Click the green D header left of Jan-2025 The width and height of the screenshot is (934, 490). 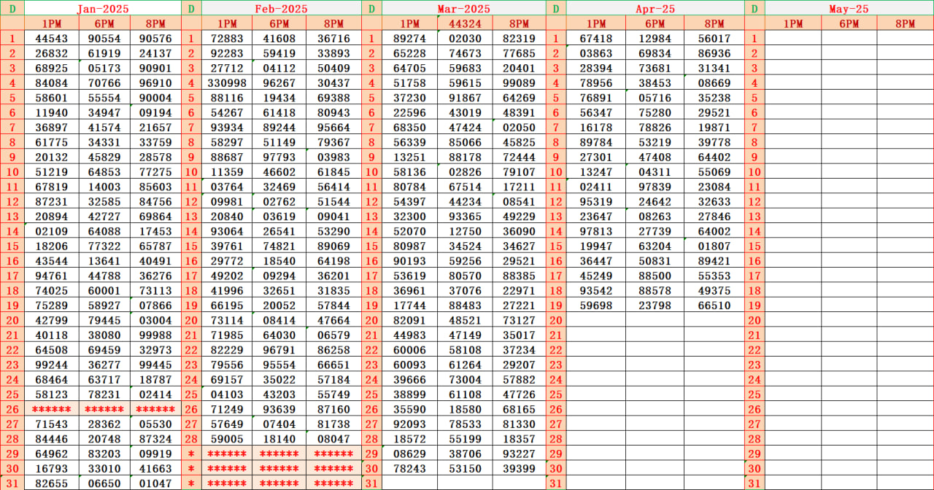[12, 9]
